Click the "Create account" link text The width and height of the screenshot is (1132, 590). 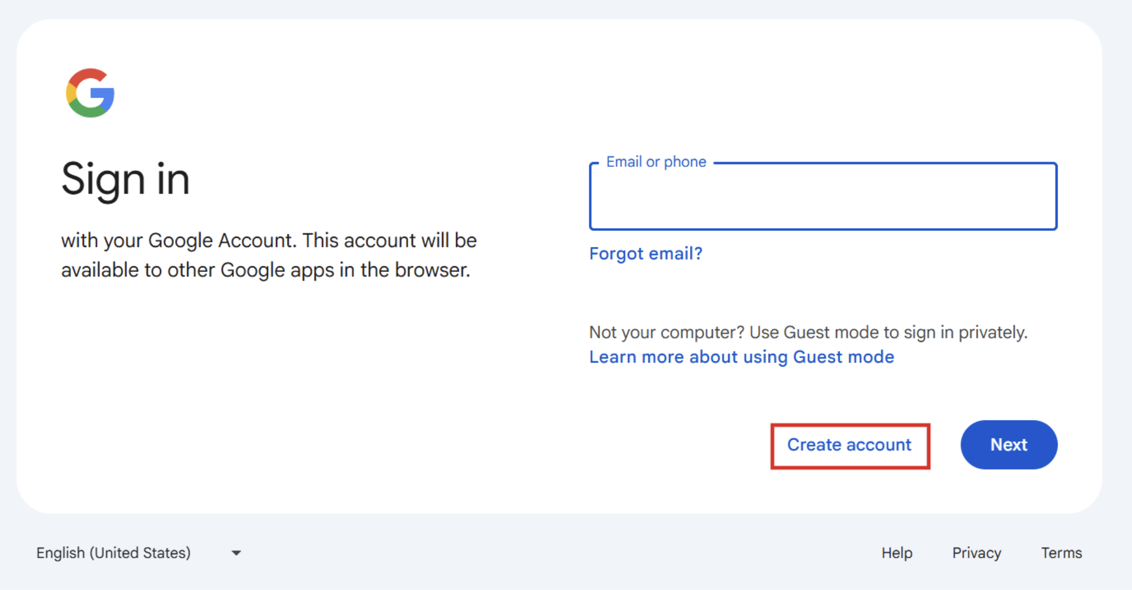(x=850, y=445)
